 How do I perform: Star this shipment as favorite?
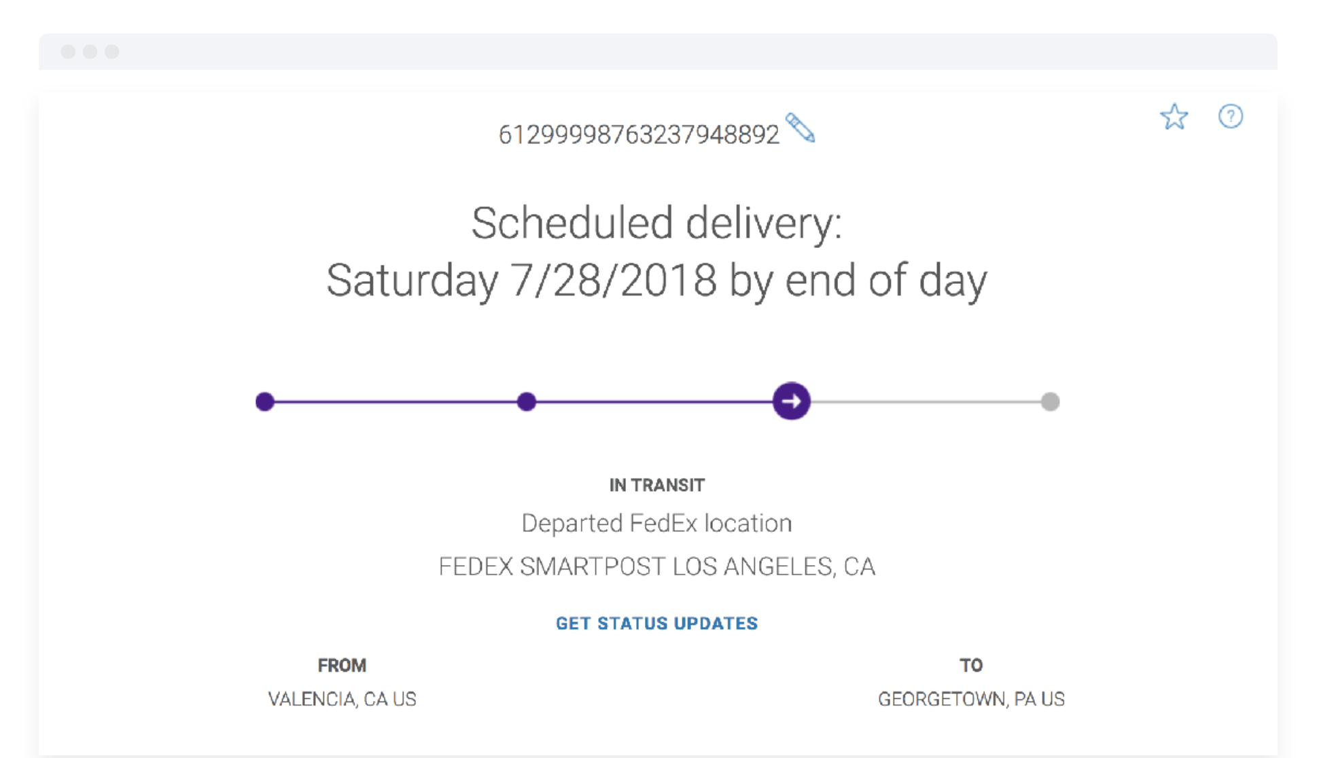tap(1174, 117)
